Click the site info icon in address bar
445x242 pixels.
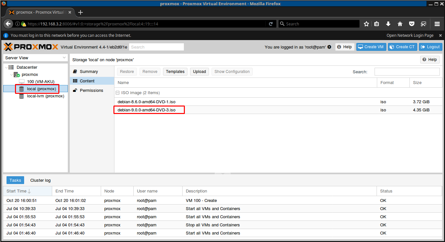[18, 24]
